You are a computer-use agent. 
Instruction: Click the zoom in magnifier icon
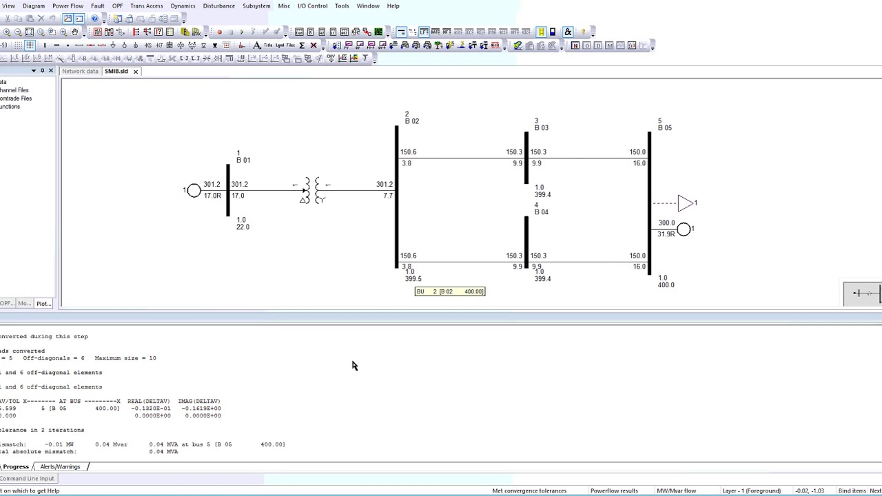7,32
